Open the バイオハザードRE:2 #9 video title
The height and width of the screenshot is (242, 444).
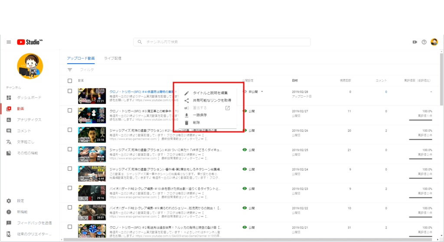coord(165,208)
